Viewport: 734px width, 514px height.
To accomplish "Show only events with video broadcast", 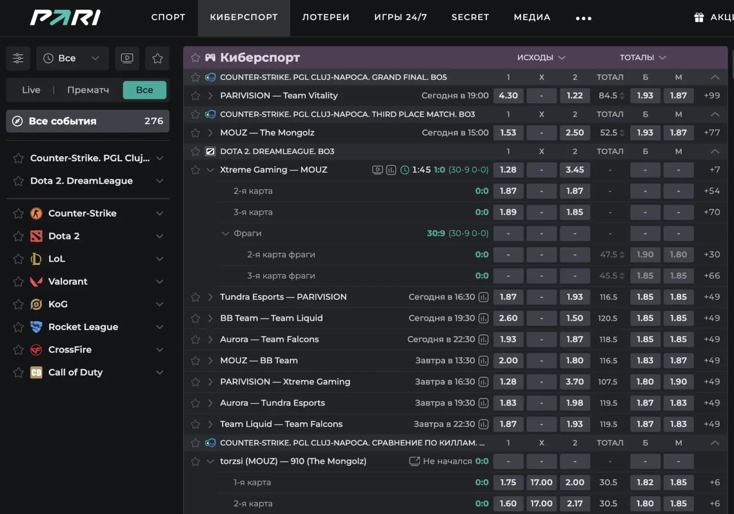I will click(x=127, y=58).
